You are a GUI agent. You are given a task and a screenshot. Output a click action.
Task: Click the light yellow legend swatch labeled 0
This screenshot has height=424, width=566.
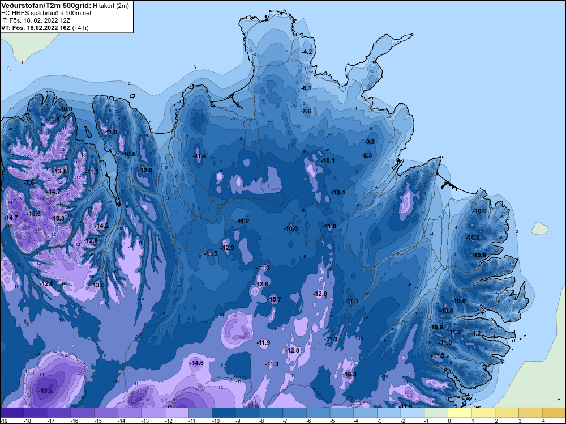point(460,413)
